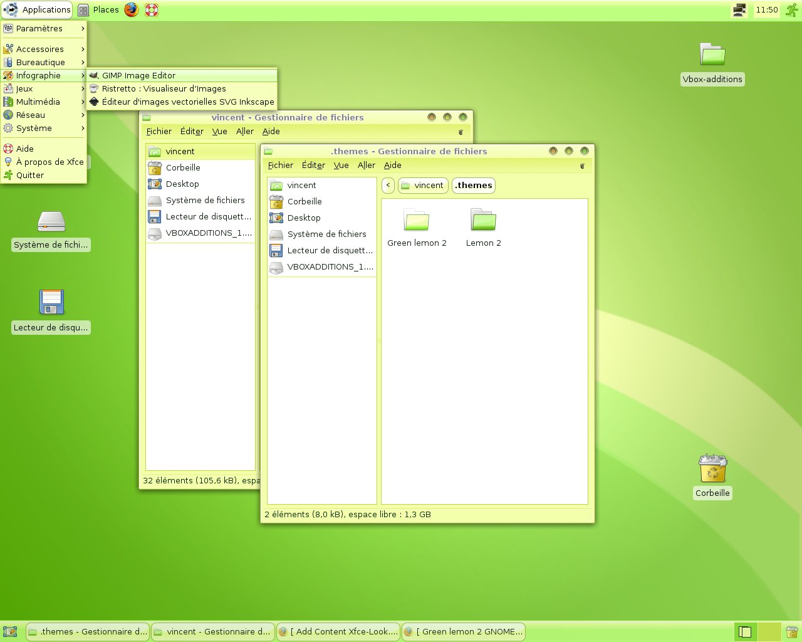
Task: Open the Green lemon 2 folder
Action: tap(417, 221)
